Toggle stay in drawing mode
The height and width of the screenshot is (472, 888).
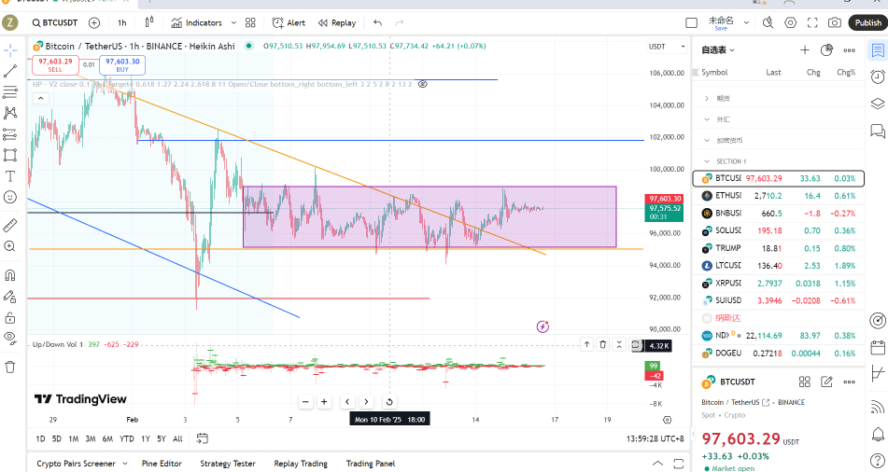(x=10, y=296)
